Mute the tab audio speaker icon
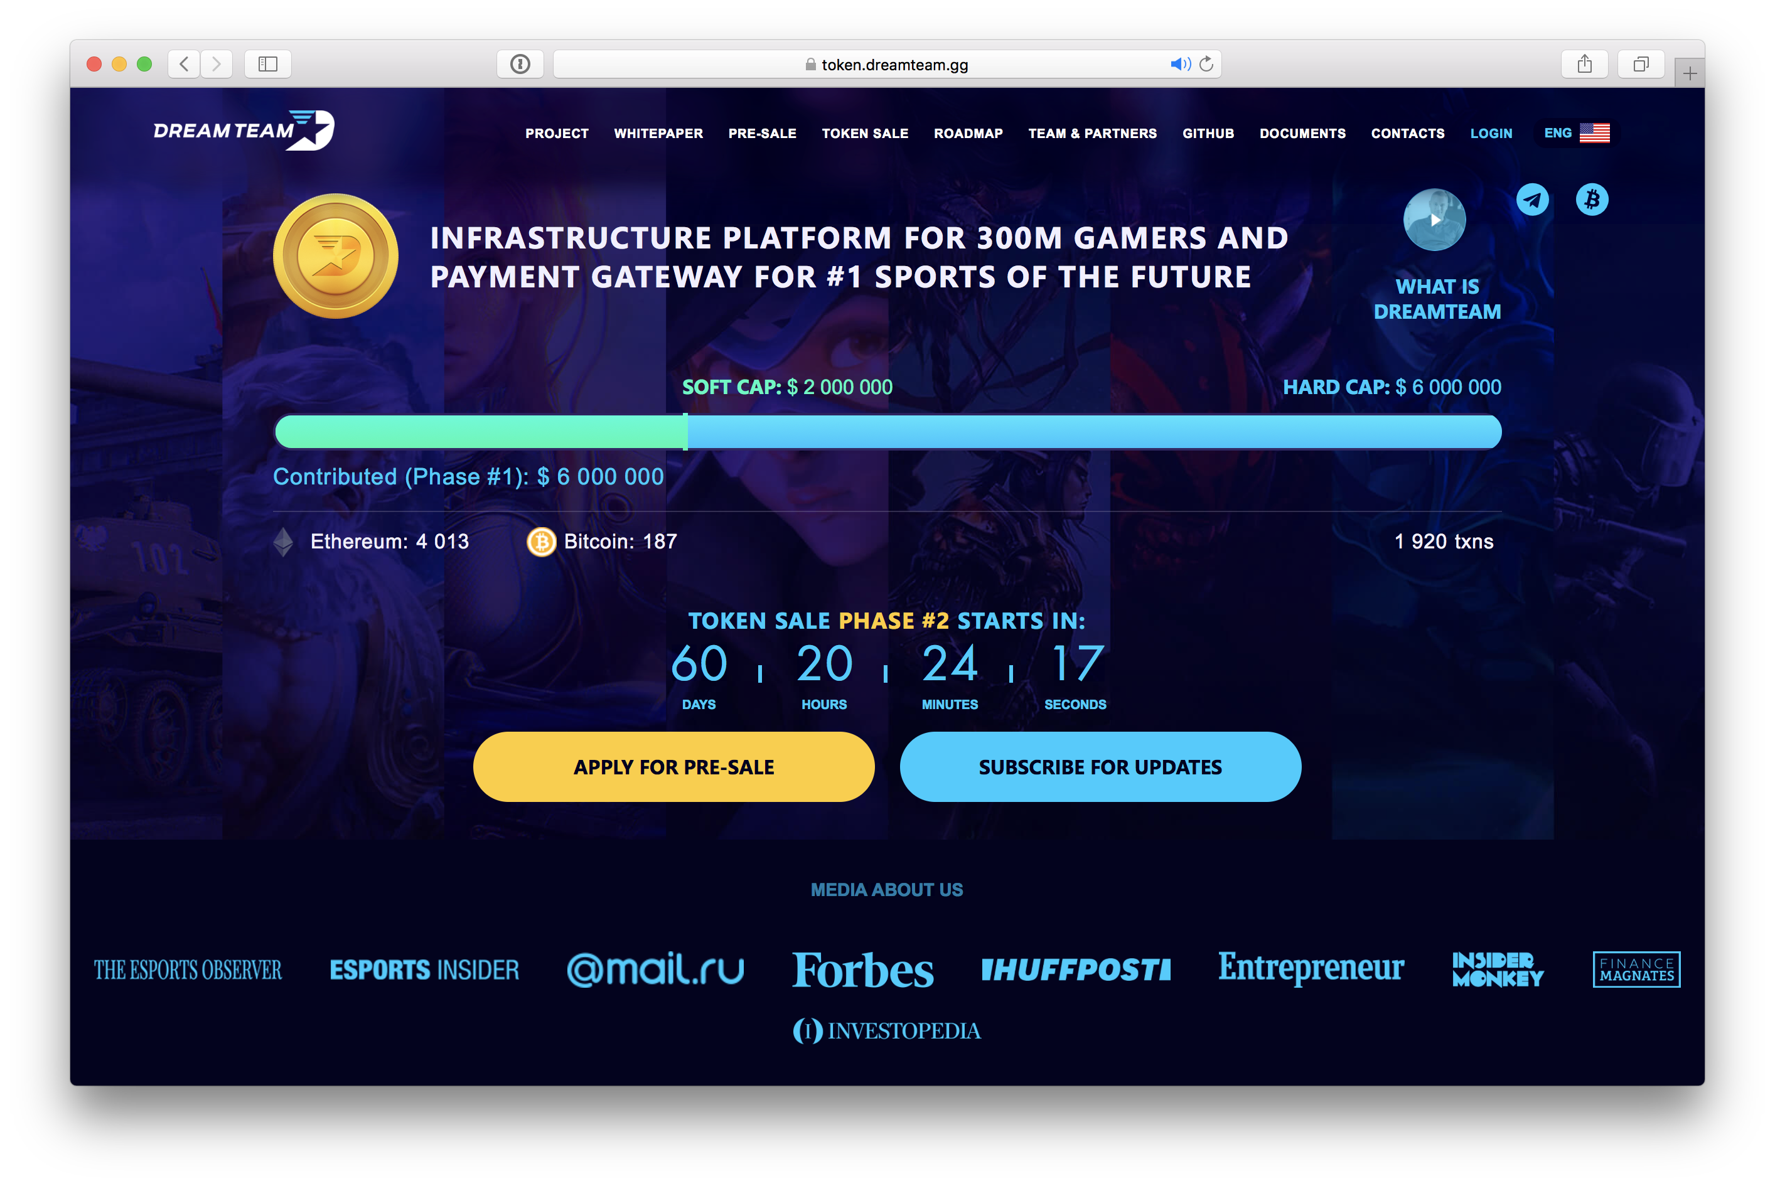The image size is (1775, 1186). [x=1179, y=64]
